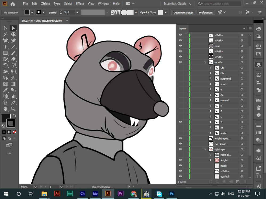This screenshot has width=266, height=199.
Task: Open the brush definition dropdown
Action: pos(136,12)
